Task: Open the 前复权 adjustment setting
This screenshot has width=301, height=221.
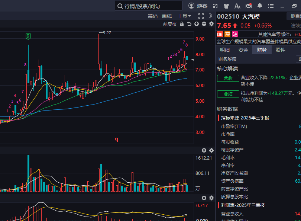Action: [x=170, y=24]
